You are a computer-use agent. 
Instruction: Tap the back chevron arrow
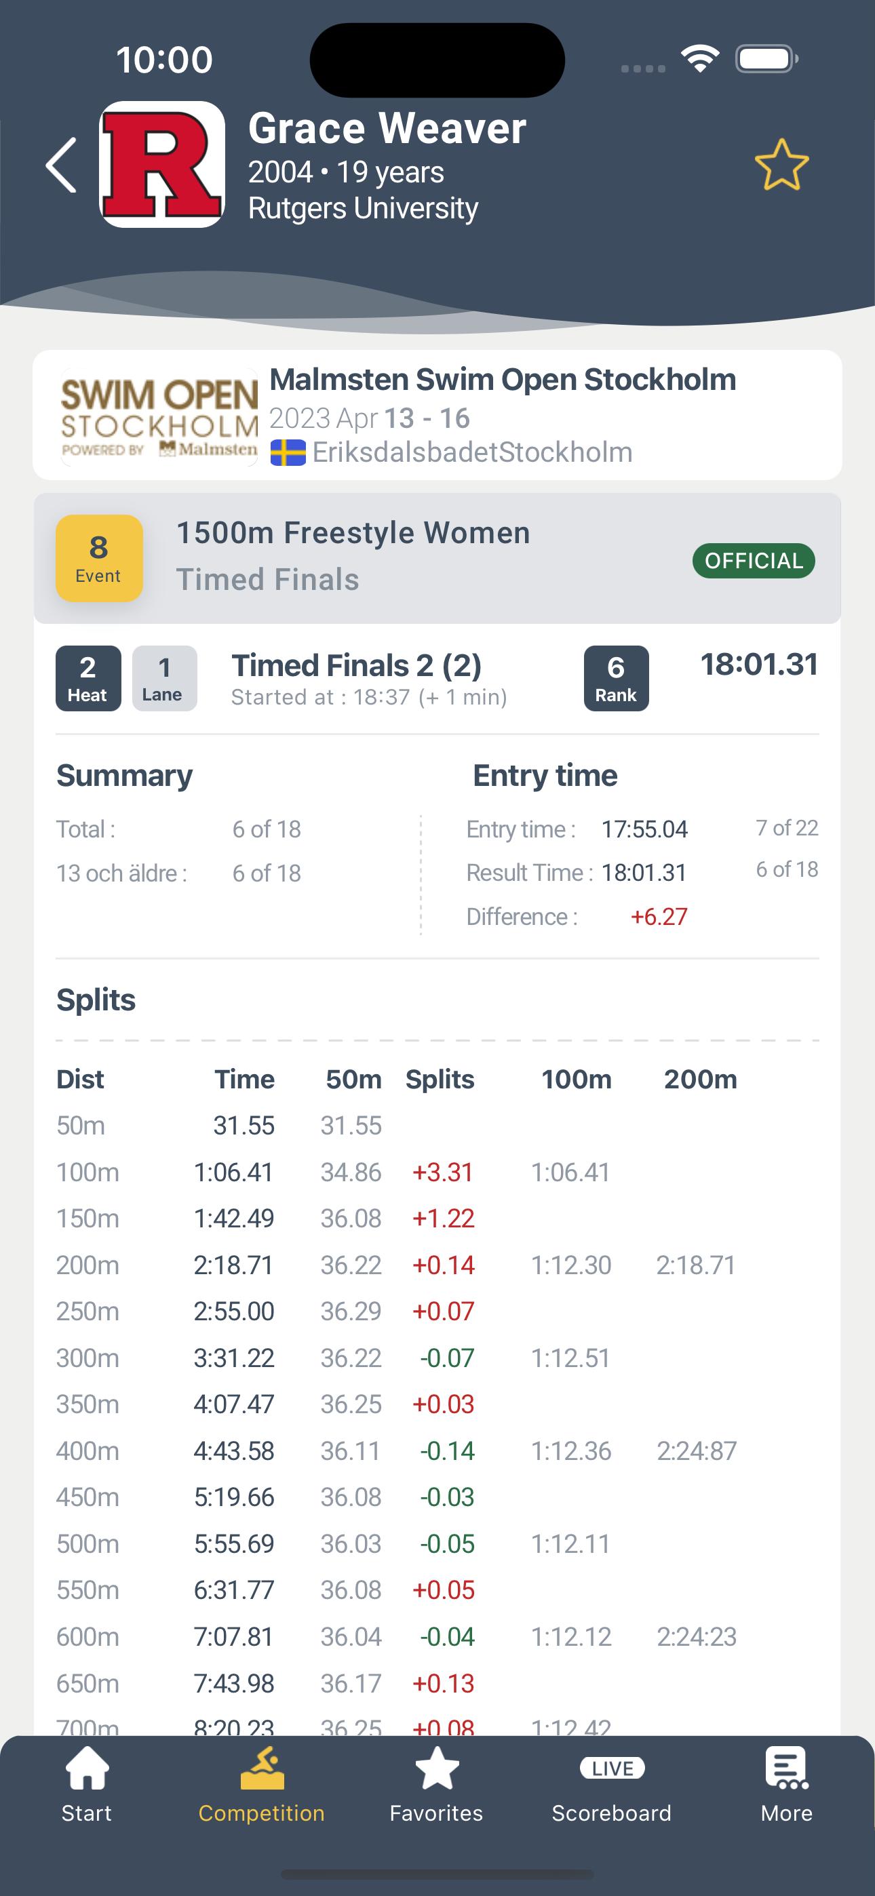coord(62,165)
